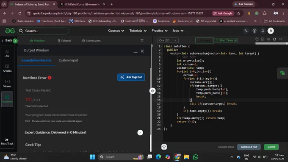Click the Runtime Error alert icon
Screen dimensions: 288x162
pos(50,78)
